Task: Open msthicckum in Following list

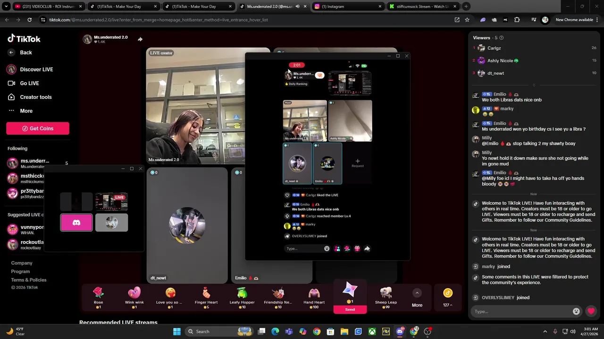Action: (26, 178)
